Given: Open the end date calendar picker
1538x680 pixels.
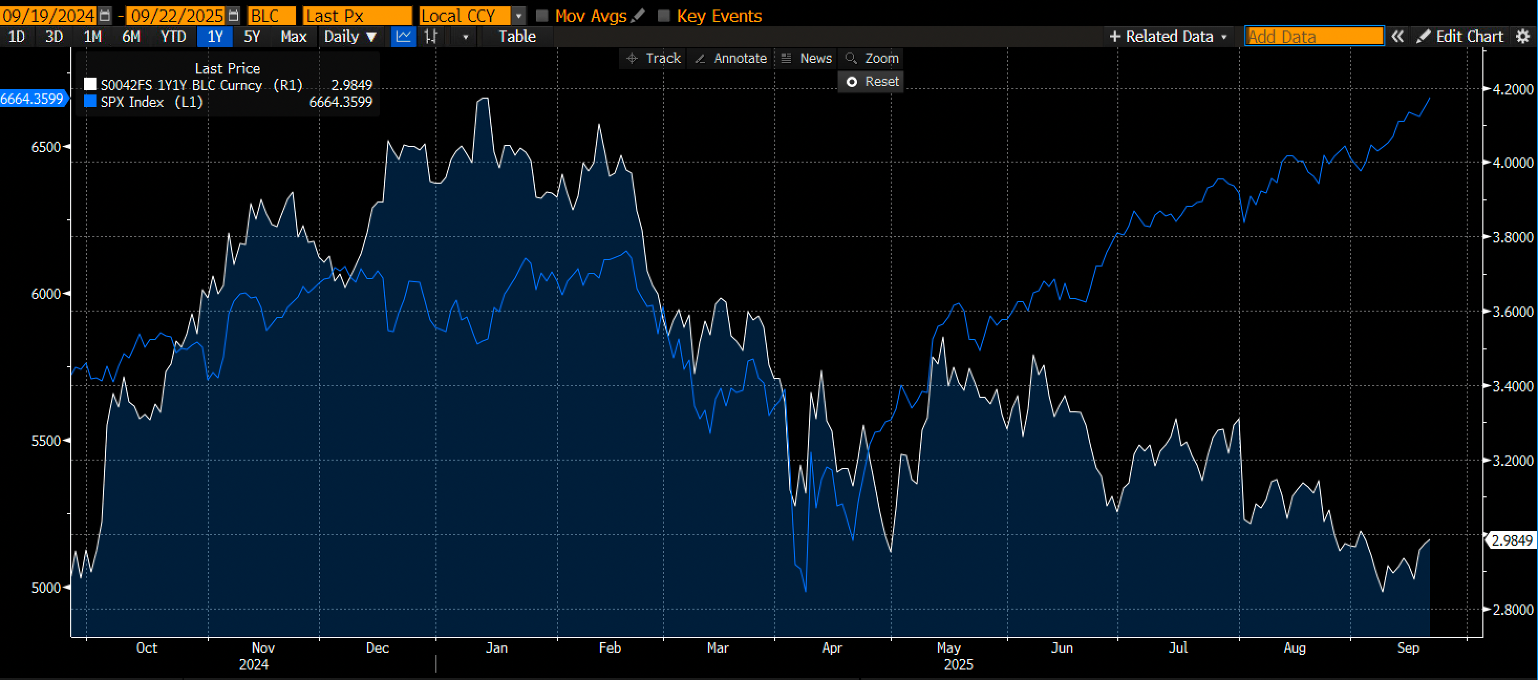Looking at the screenshot, I should coord(234,16).
